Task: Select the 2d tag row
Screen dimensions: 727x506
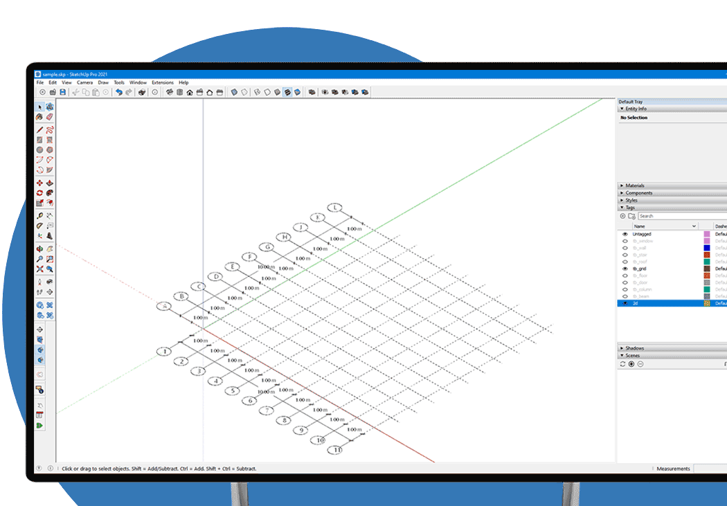Action: [x=672, y=303]
